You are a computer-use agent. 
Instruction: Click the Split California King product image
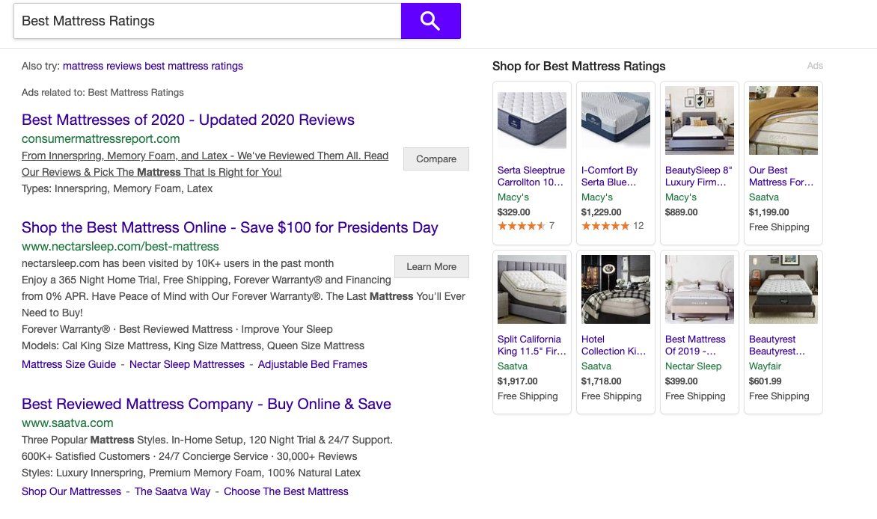point(532,289)
